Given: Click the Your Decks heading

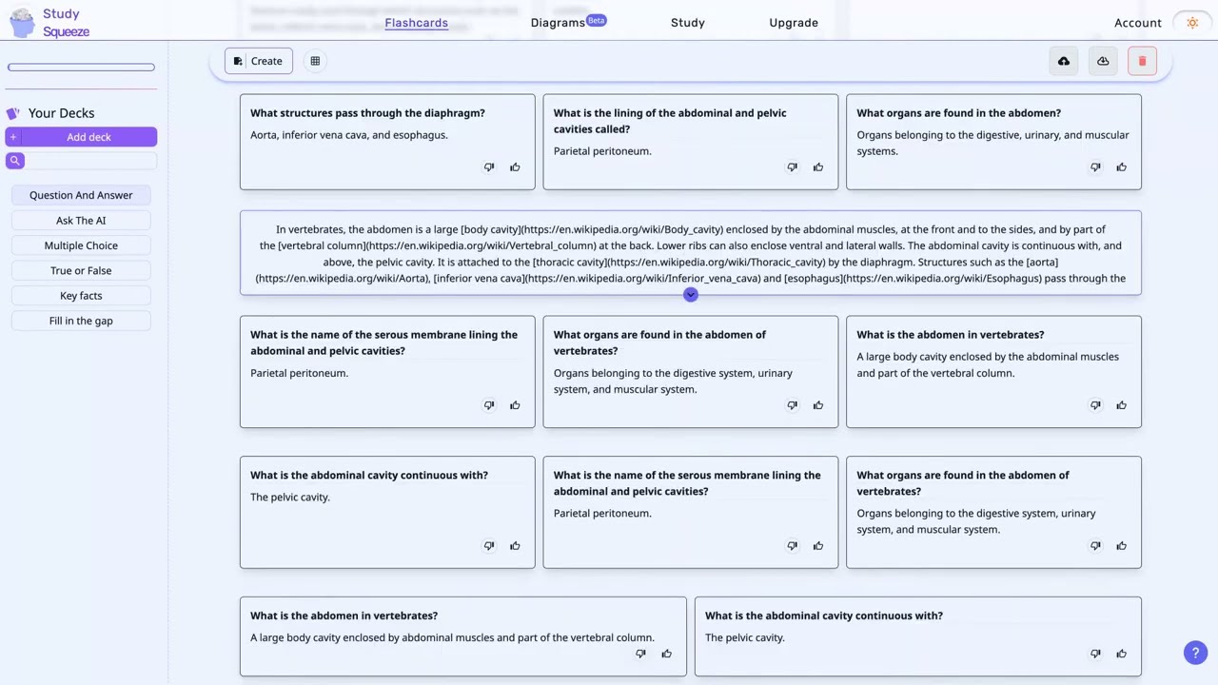Looking at the screenshot, I should point(61,112).
